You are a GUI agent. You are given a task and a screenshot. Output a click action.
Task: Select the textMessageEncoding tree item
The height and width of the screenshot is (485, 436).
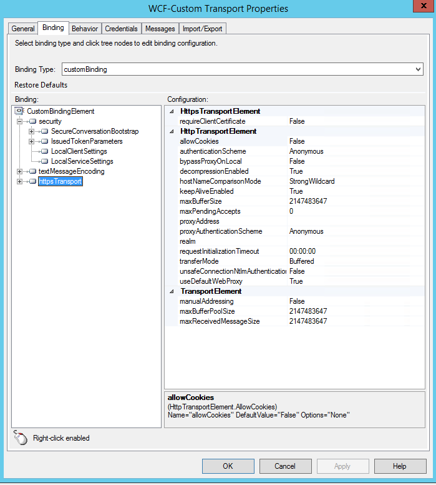(x=71, y=171)
